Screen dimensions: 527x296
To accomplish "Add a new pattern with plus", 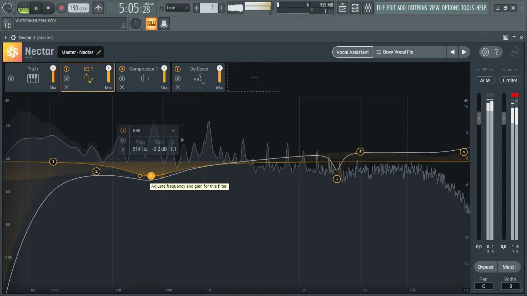I will (221, 8).
